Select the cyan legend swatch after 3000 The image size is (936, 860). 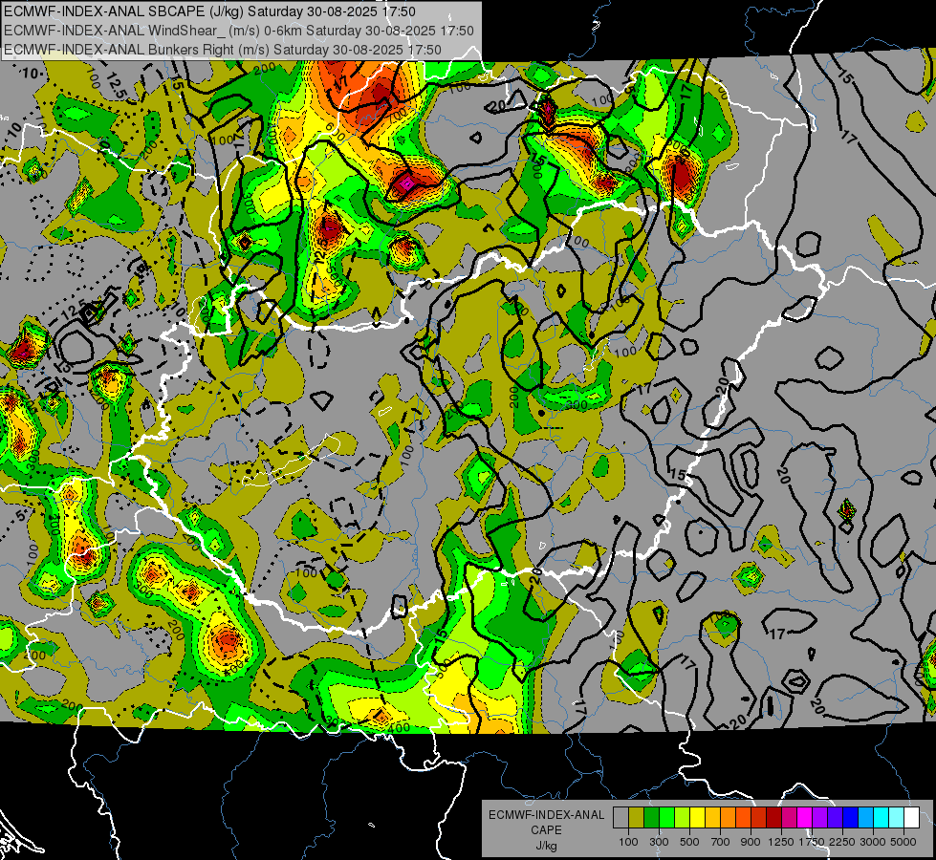(882, 817)
